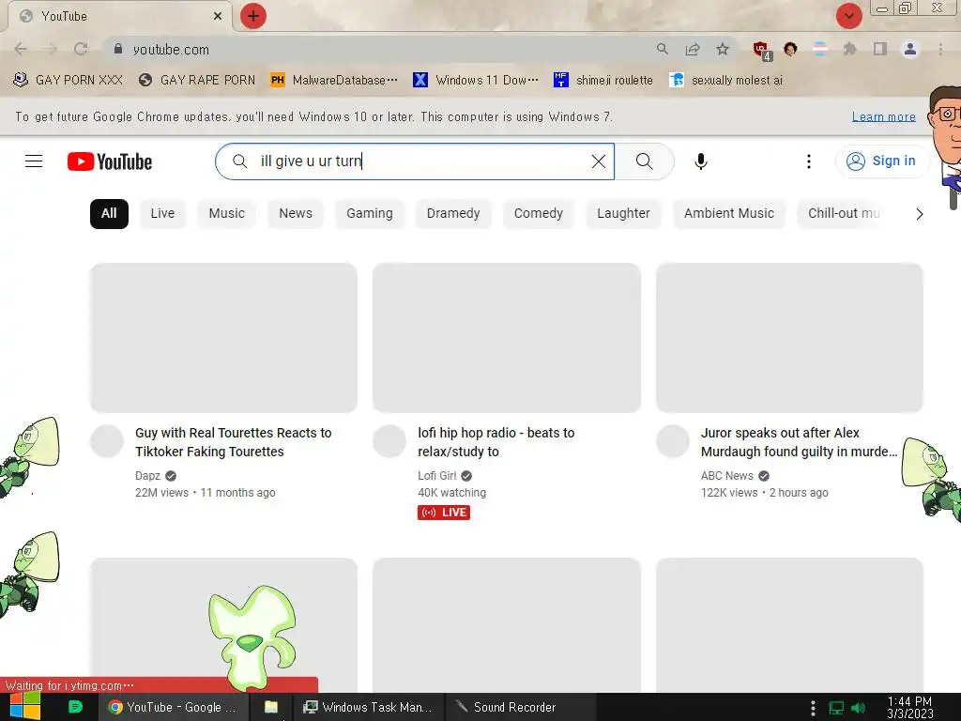The image size is (961, 721).
Task: Open a new tab with red plus
Action: [x=253, y=16]
